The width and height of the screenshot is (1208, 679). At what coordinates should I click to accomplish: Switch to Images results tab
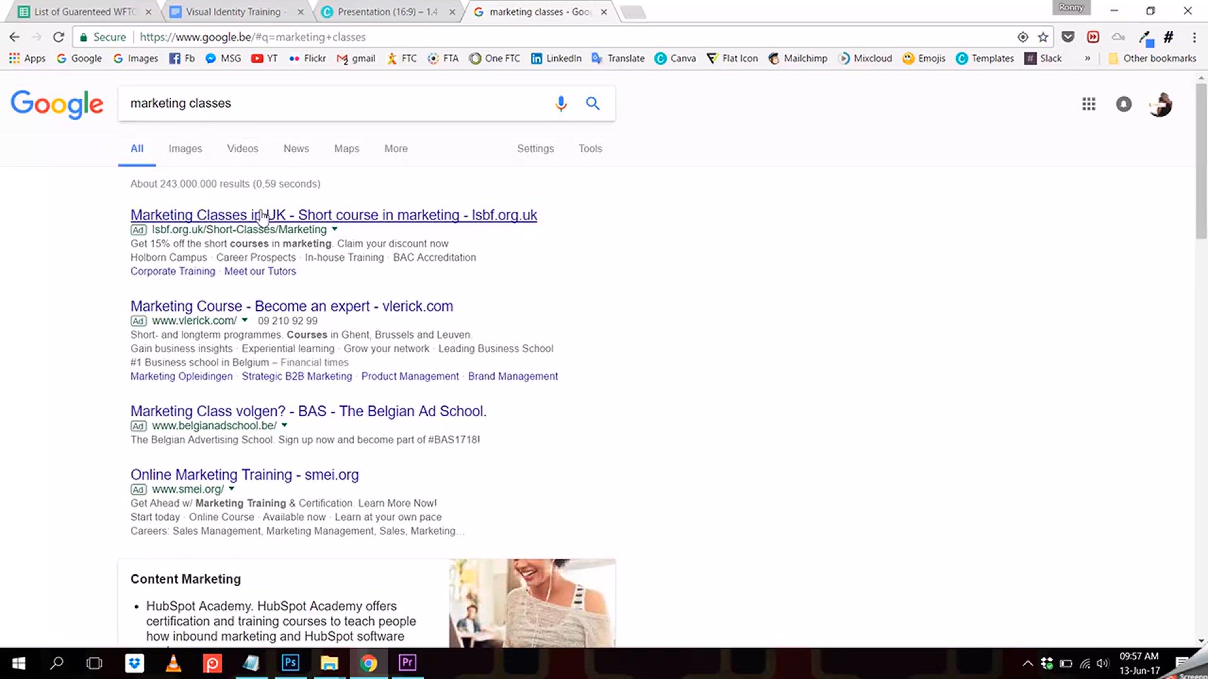point(185,148)
